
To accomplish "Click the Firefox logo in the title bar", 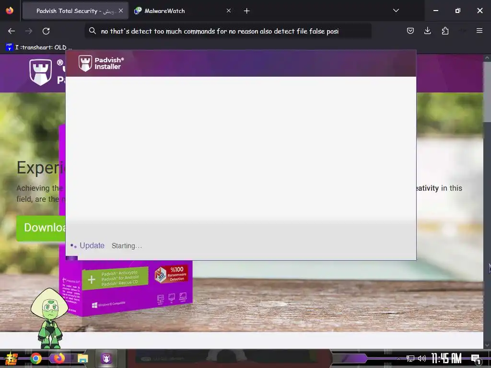I will 10,11.
